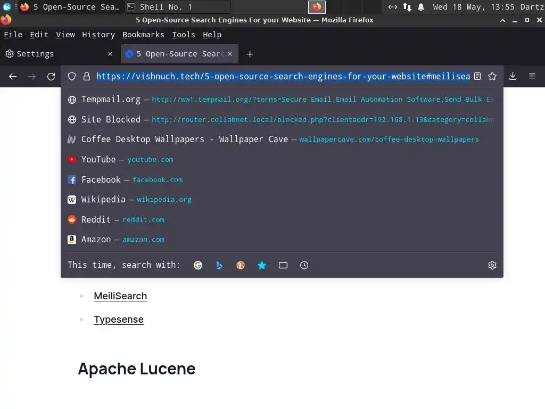
Task: Click connection status tray icon
Action: click(x=393, y=7)
